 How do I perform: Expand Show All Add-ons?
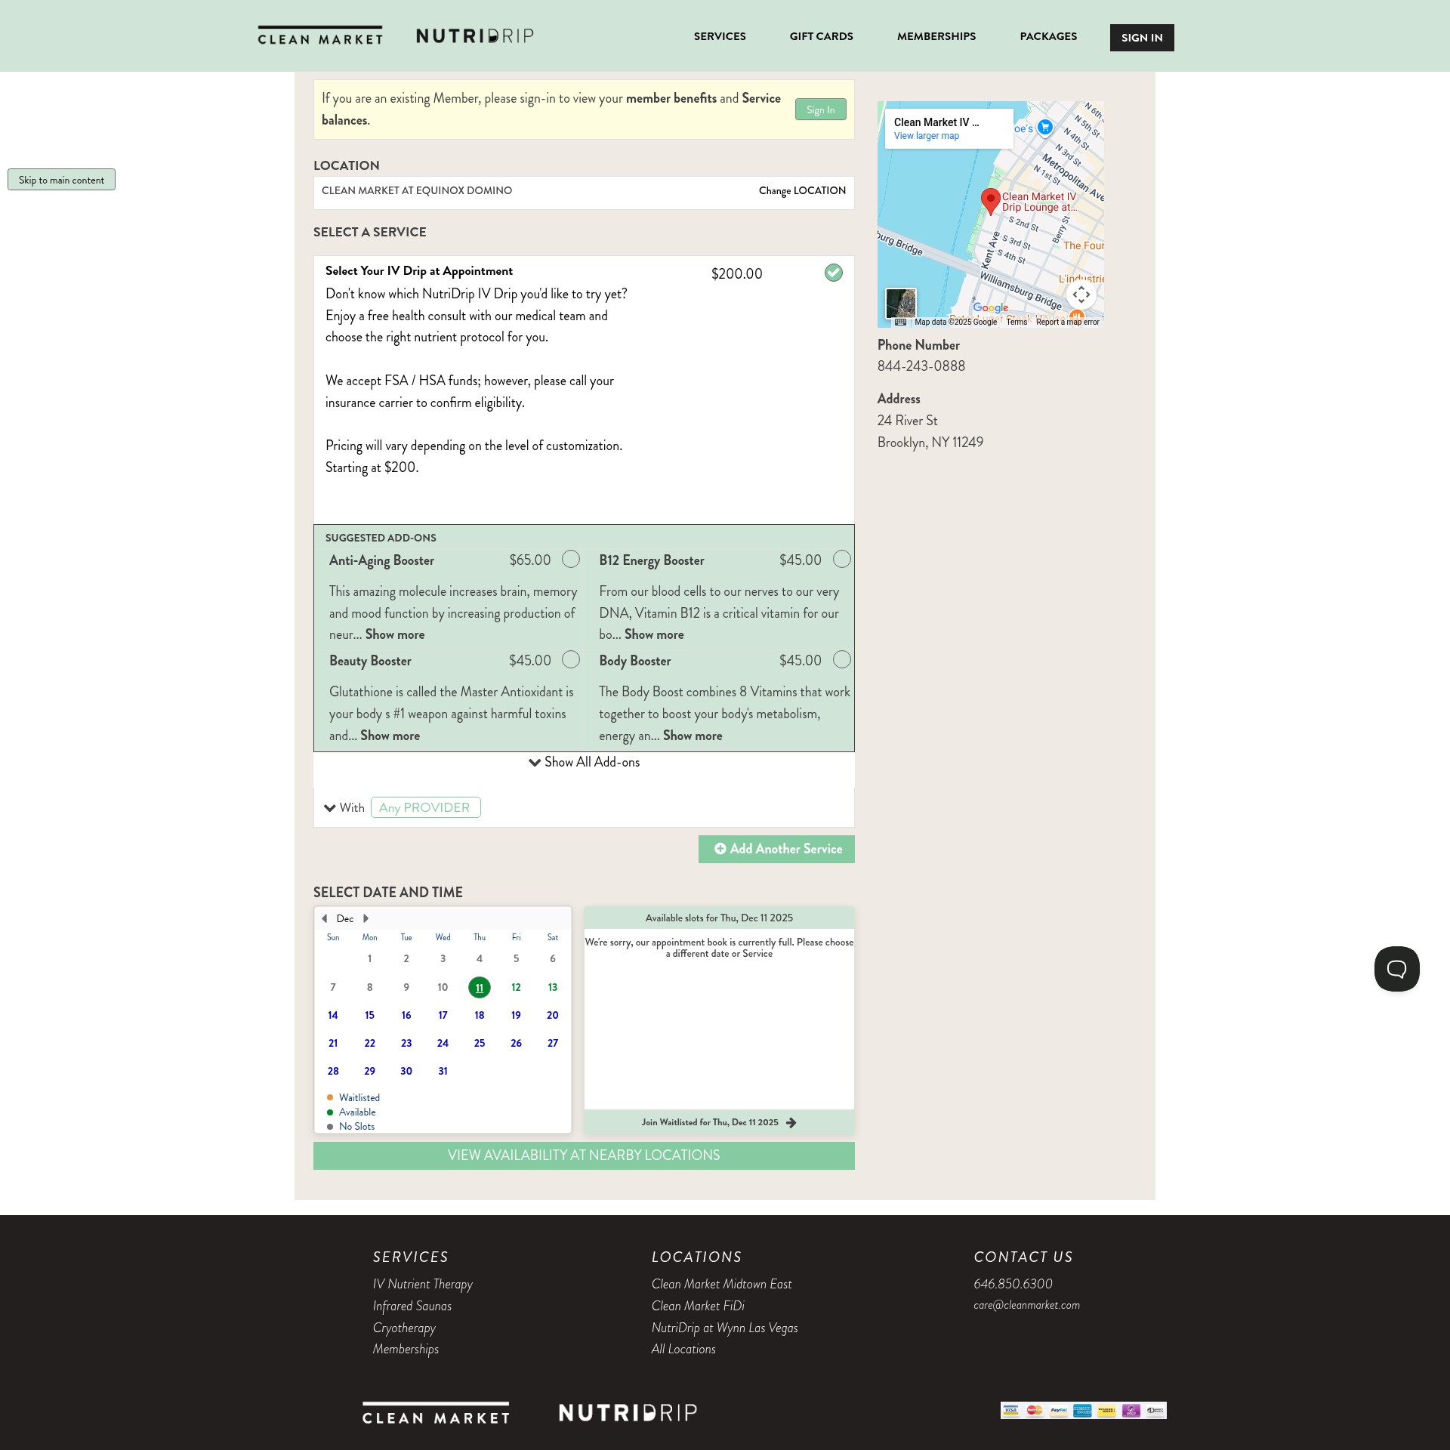coord(584,762)
